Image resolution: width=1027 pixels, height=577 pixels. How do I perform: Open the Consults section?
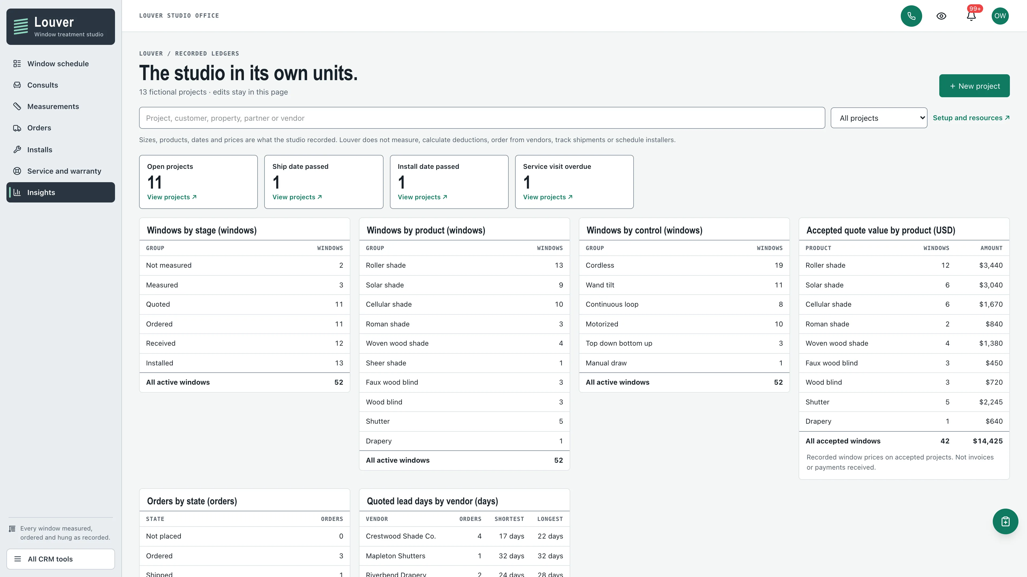pyautogui.click(x=61, y=85)
